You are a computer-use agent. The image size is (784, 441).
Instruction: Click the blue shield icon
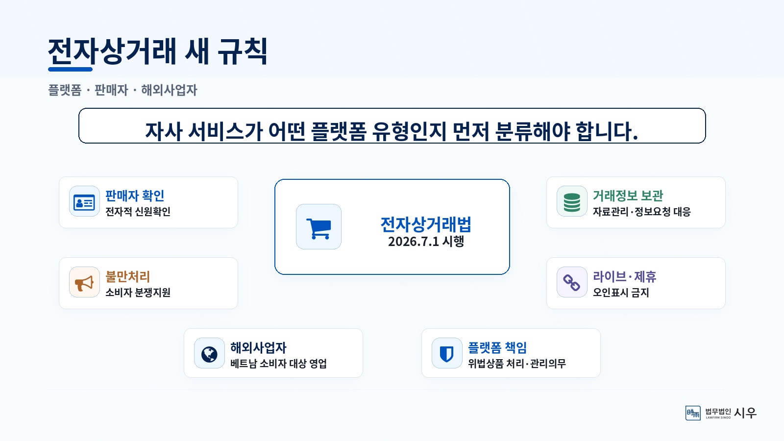coord(447,353)
